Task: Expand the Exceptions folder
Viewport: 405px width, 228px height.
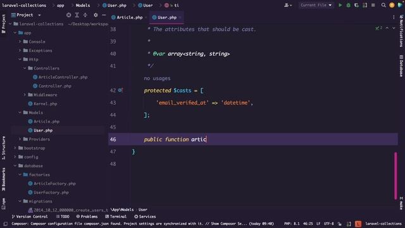Action: pos(20,51)
